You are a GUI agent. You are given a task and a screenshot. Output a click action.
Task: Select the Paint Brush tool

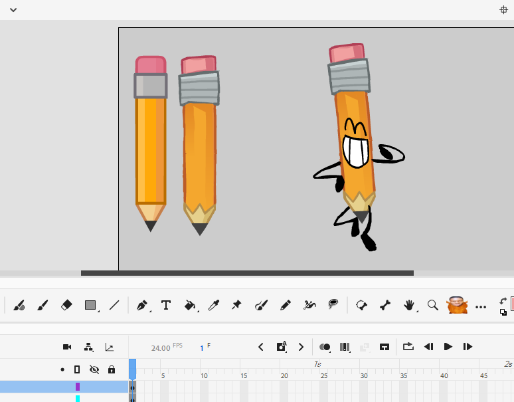click(x=261, y=305)
